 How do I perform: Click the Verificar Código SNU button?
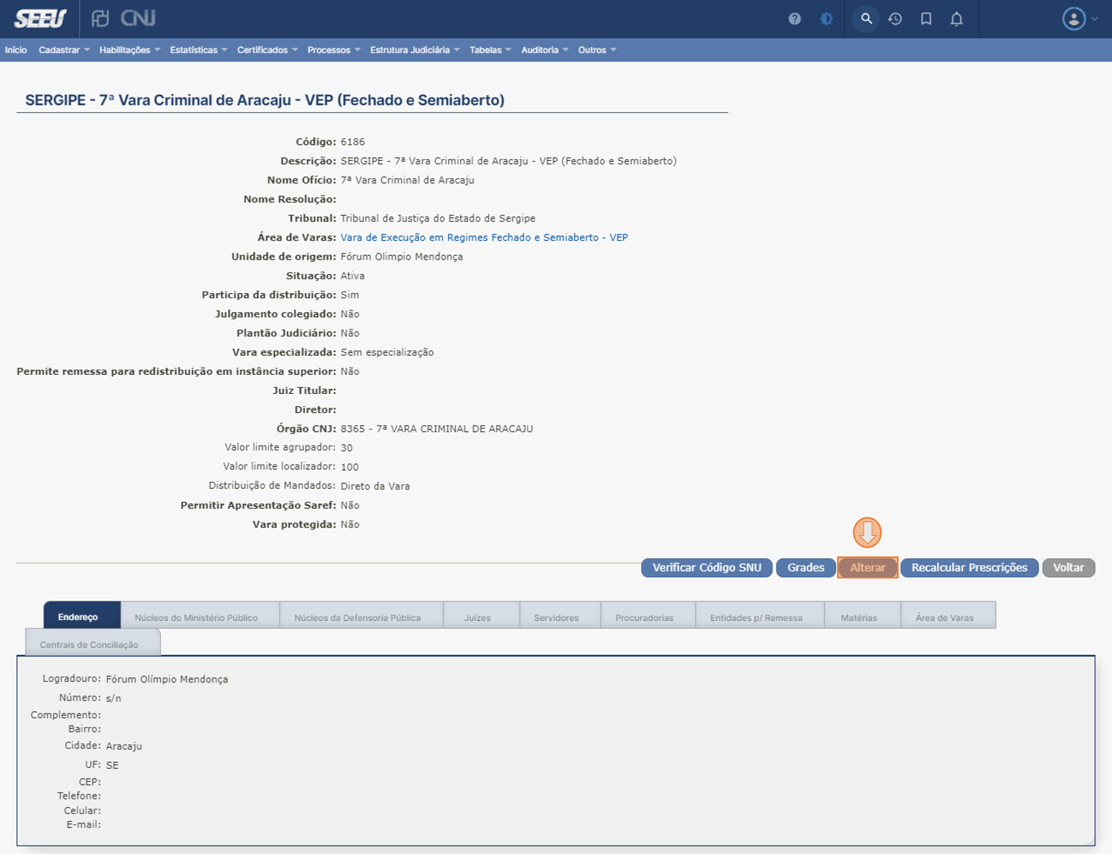(x=706, y=568)
